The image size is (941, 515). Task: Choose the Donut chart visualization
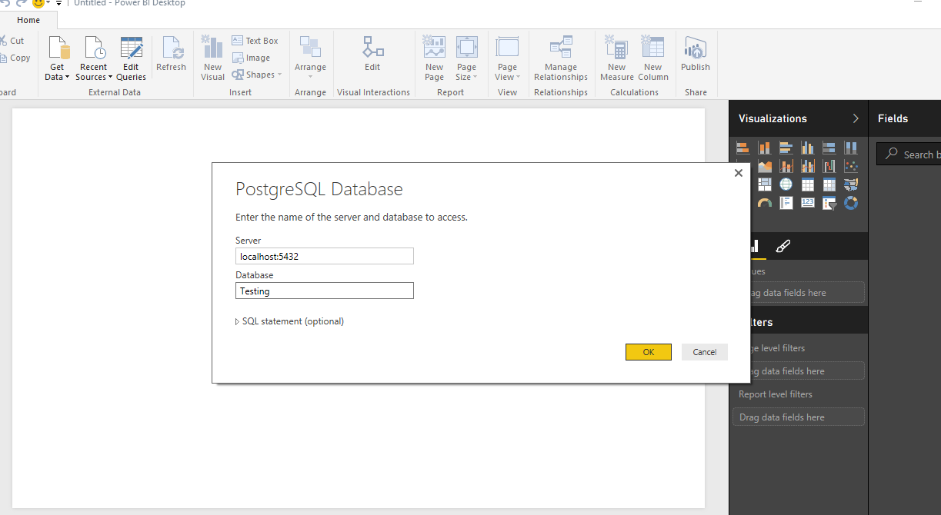click(851, 203)
